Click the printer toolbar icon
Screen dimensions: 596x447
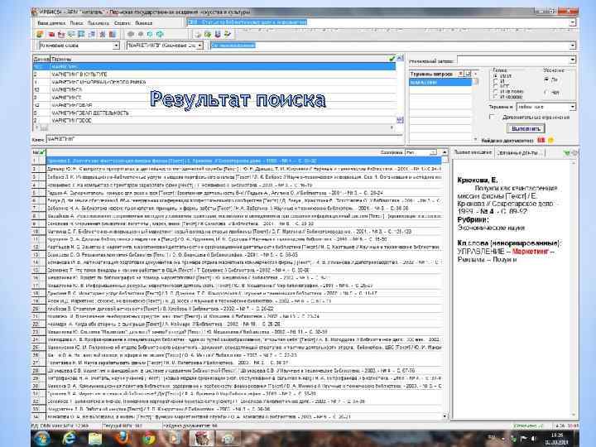[x=198, y=34]
